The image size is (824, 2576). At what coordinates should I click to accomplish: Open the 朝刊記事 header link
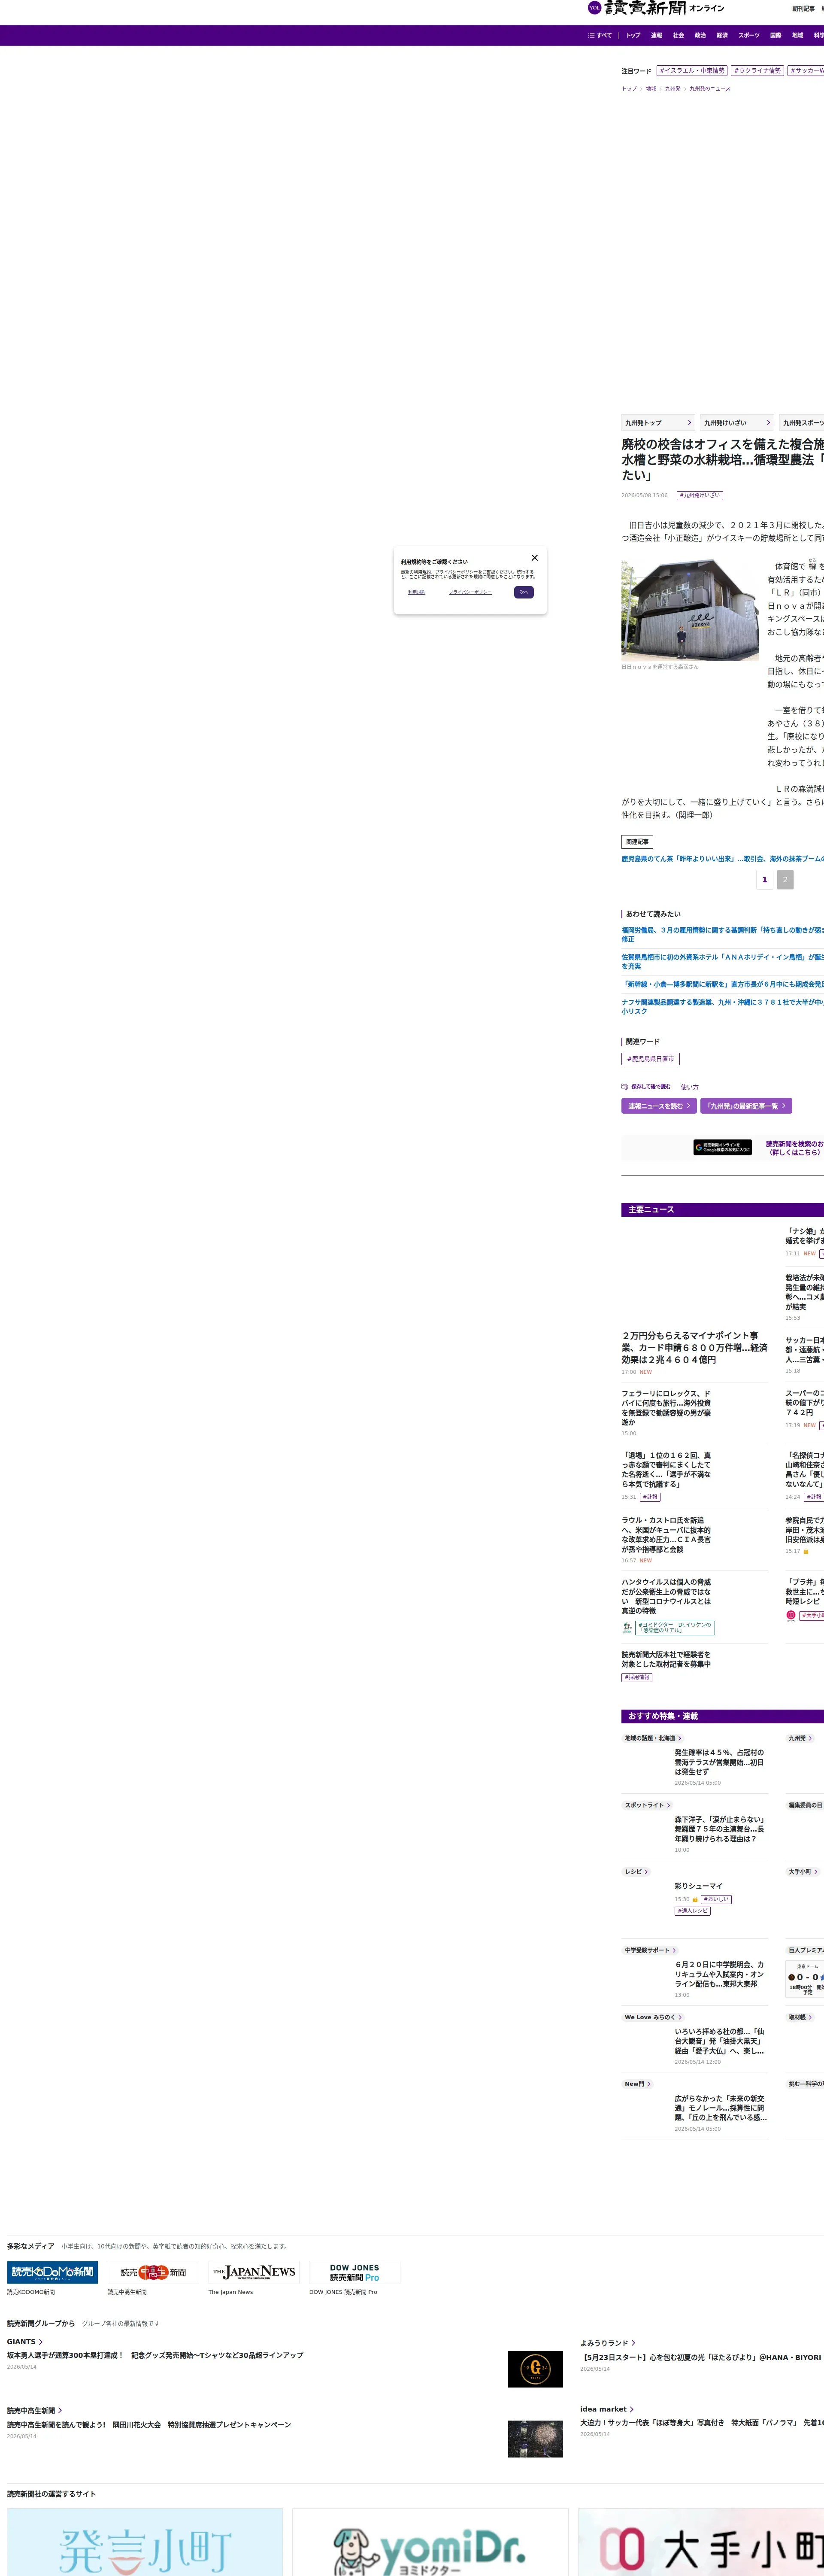803,9
